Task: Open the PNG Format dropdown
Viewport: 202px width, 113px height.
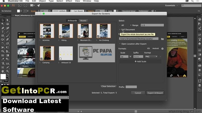Action: (151, 57)
